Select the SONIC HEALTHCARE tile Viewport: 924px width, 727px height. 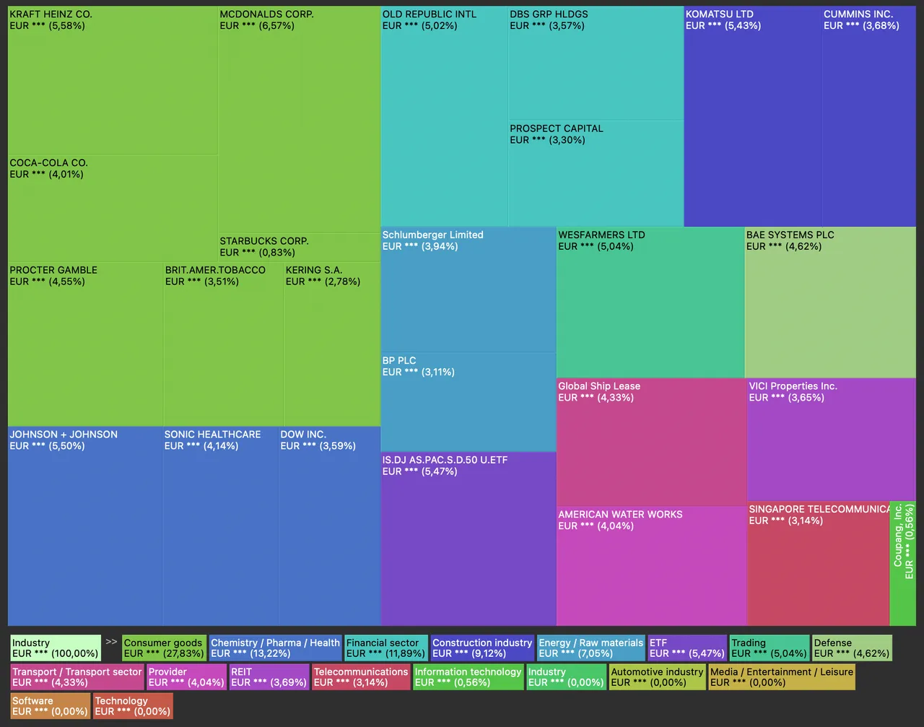click(x=221, y=526)
